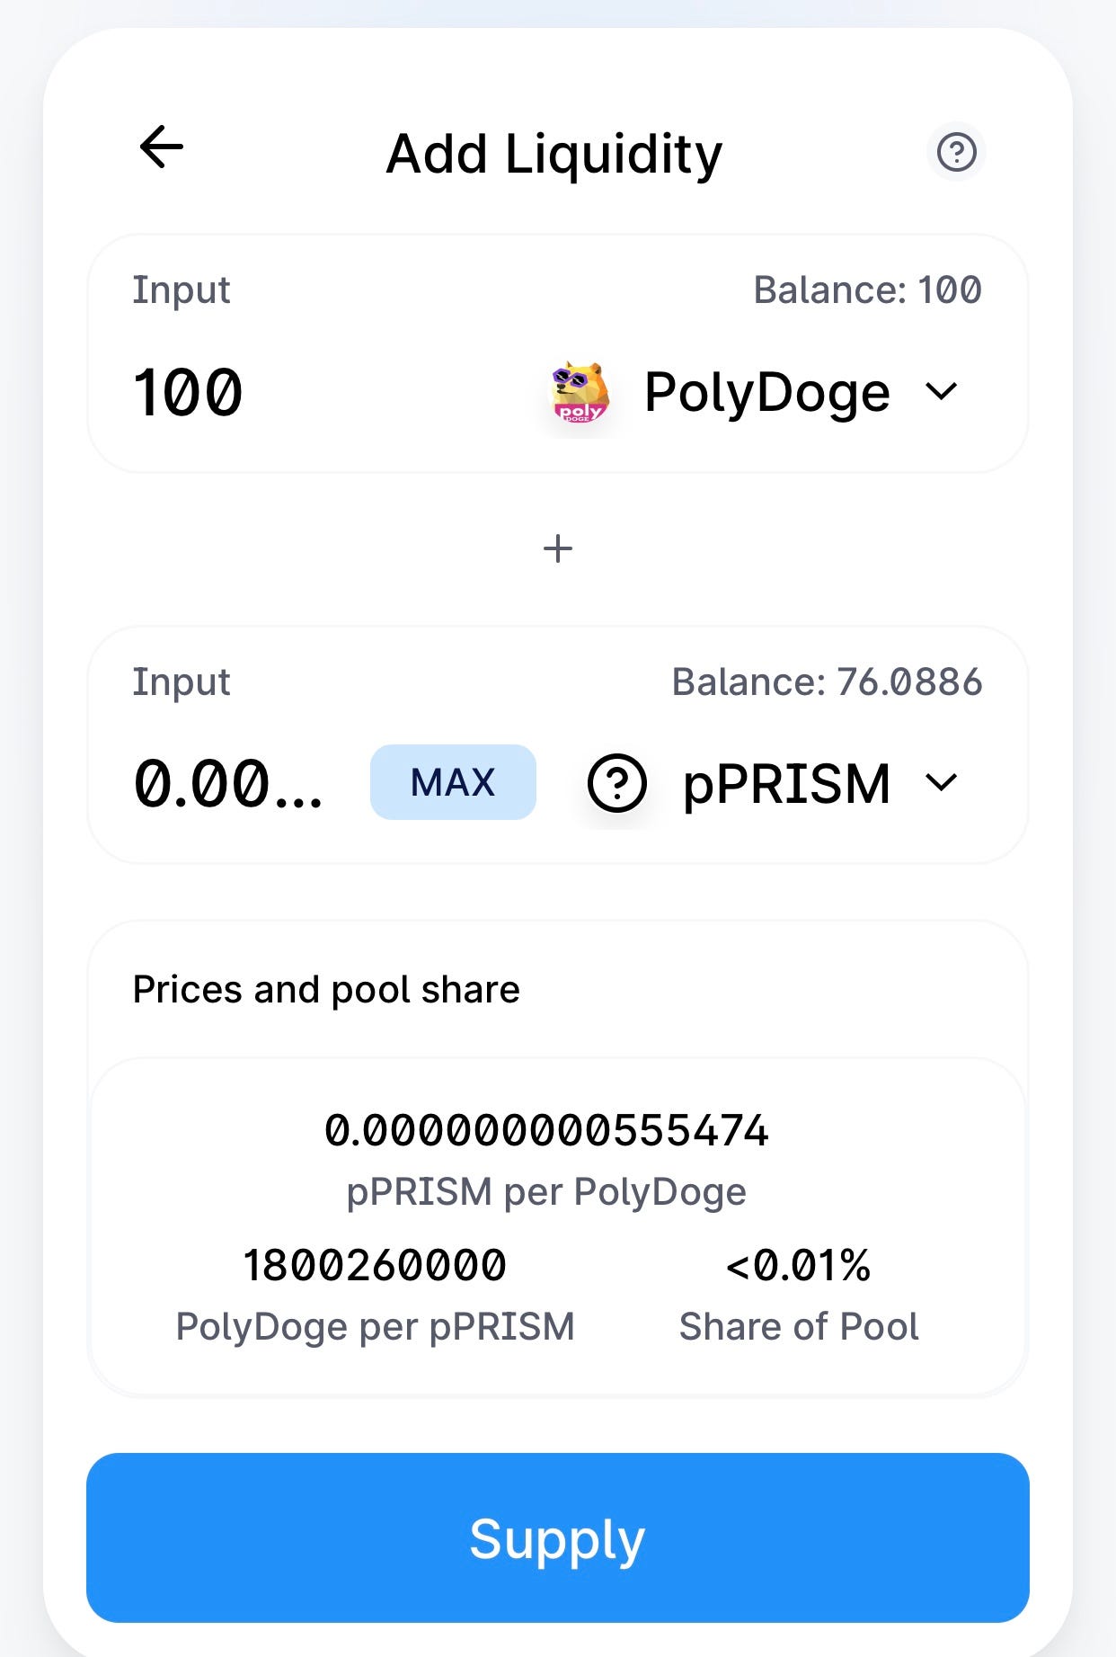Image resolution: width=1116 pixels, height=1657 pixels.
Task: Click the Supply button
Action: (x=558, y=1538)
